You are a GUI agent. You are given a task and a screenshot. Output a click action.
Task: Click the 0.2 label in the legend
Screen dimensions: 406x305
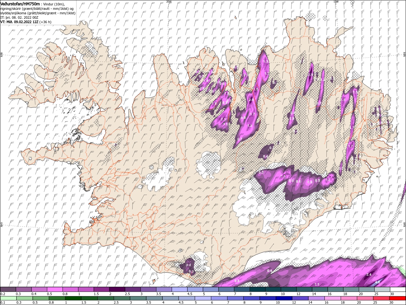tap(2, 294)
